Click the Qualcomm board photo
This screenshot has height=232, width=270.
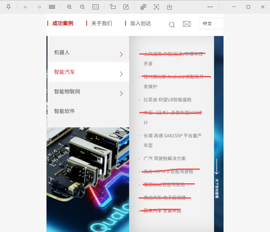tap(88, 180)
